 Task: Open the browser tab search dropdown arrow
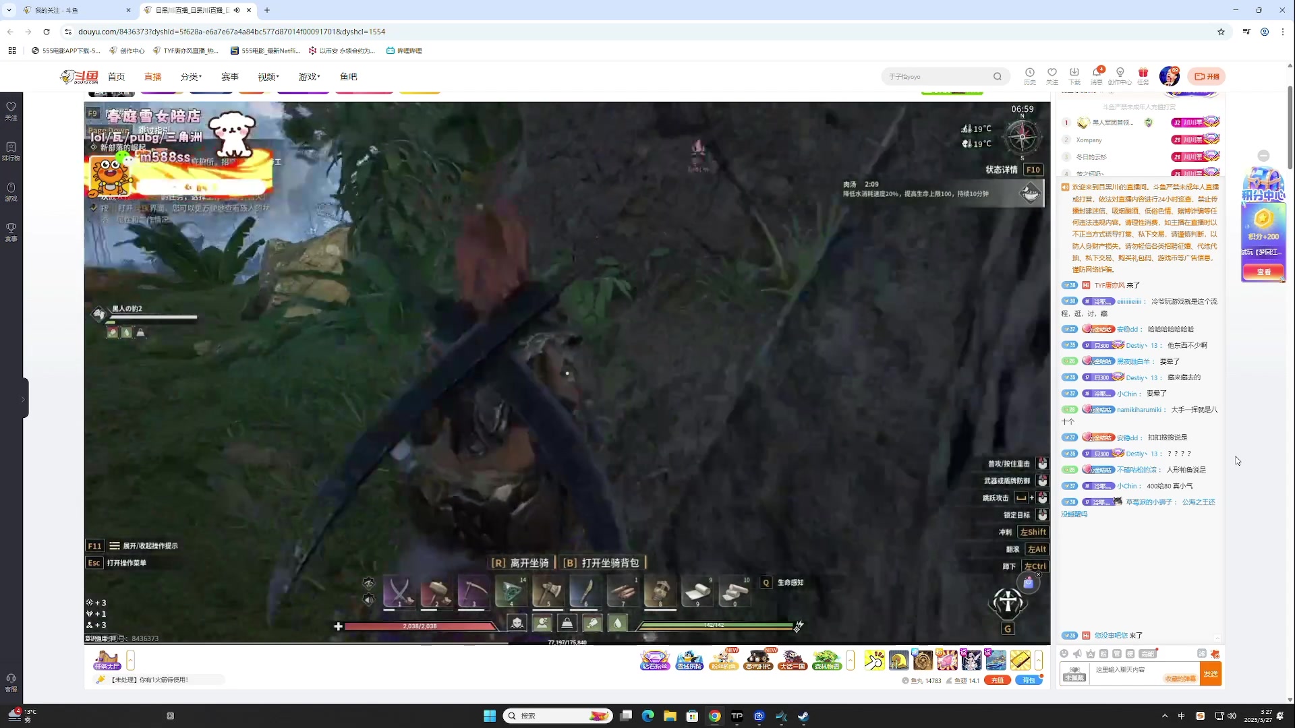tap(9, 10)
